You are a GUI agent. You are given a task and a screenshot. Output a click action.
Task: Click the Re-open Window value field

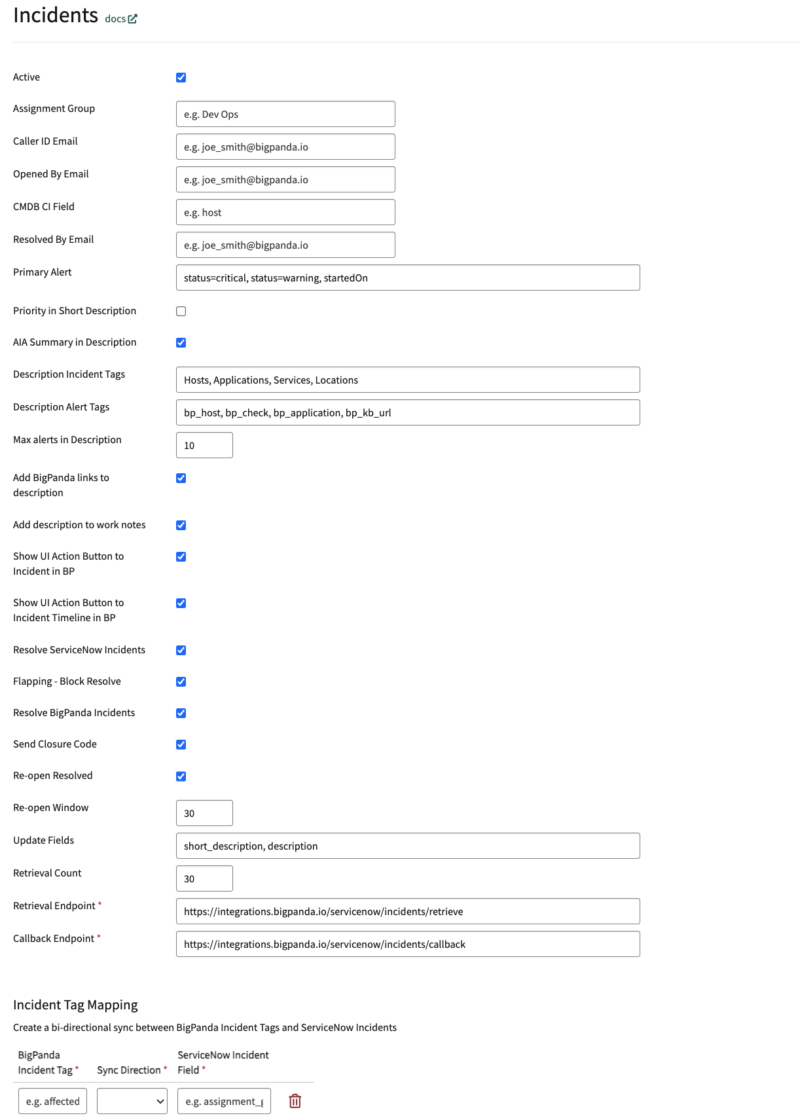tap(204, 812)
